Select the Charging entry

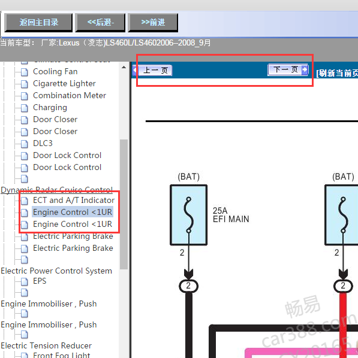point(50,108)
